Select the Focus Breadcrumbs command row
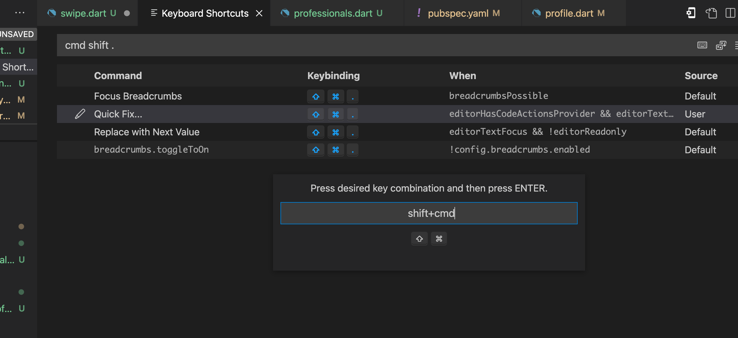This screenshot has height=338, width=738. coord(138,96)
